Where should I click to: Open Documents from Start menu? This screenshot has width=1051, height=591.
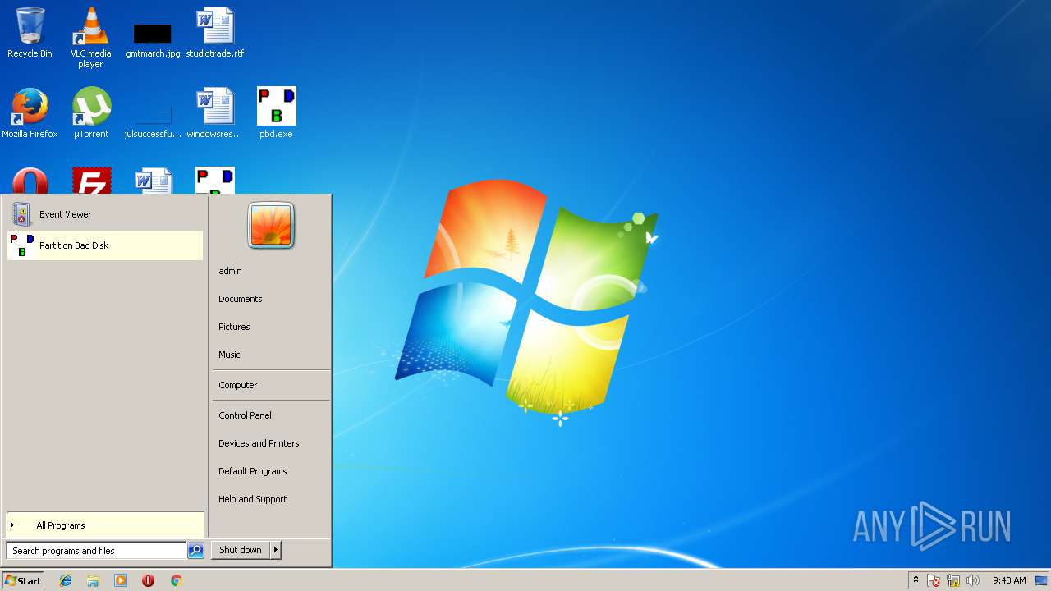click(x=240, y=299)
